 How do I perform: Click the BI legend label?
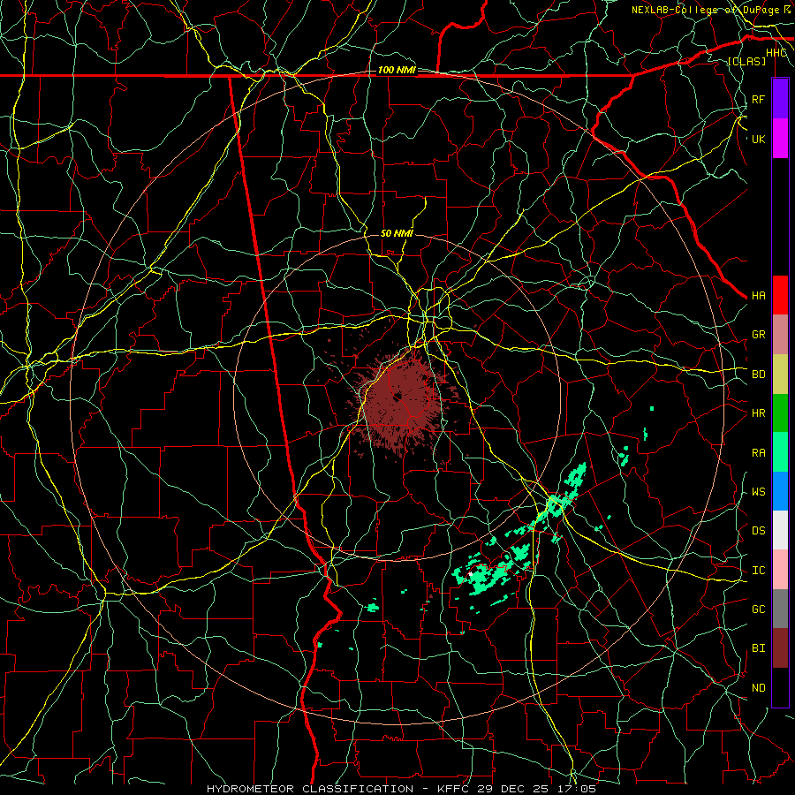tap(758, 648)
